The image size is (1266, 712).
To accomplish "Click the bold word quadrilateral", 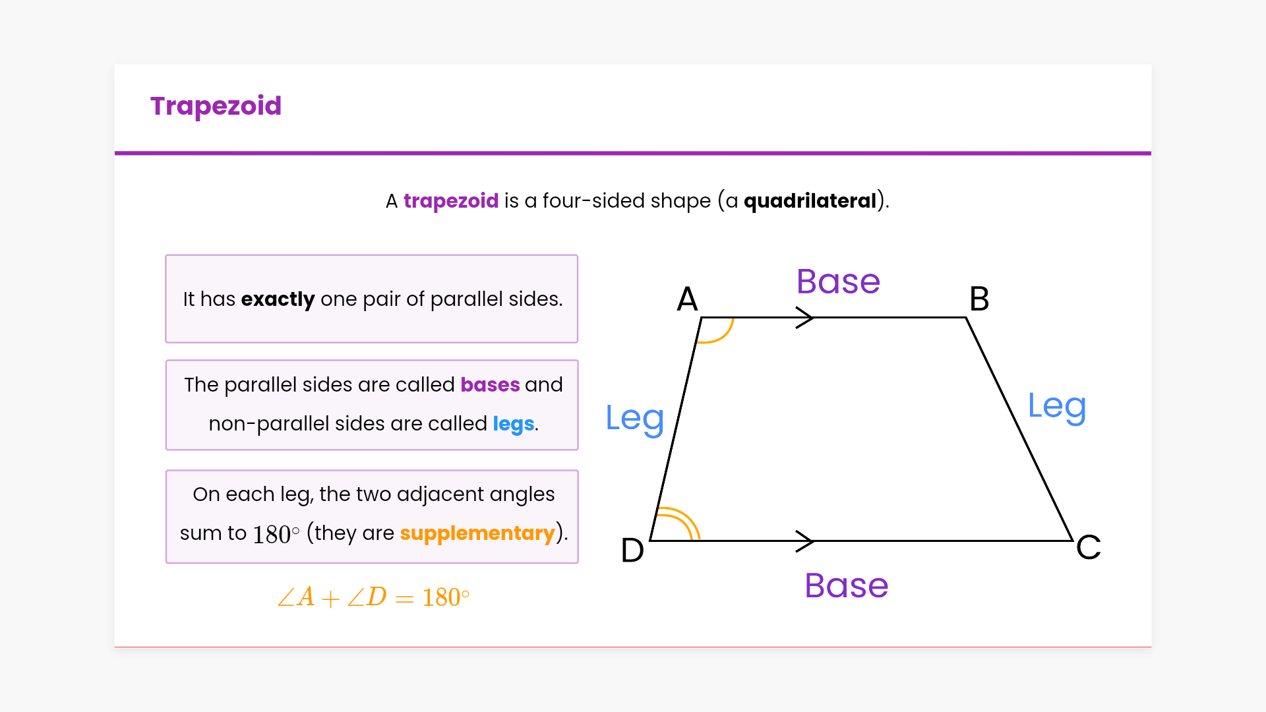I will tap(810, 200).
